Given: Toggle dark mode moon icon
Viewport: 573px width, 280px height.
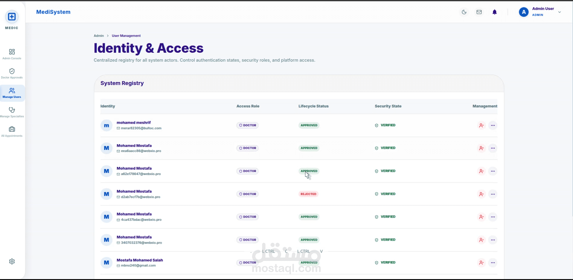Looking at the screenshot, I should coord(464,12).
